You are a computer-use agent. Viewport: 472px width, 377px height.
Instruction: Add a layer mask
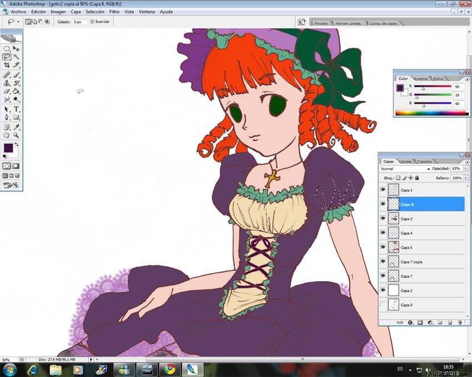[x=420, y=323]
